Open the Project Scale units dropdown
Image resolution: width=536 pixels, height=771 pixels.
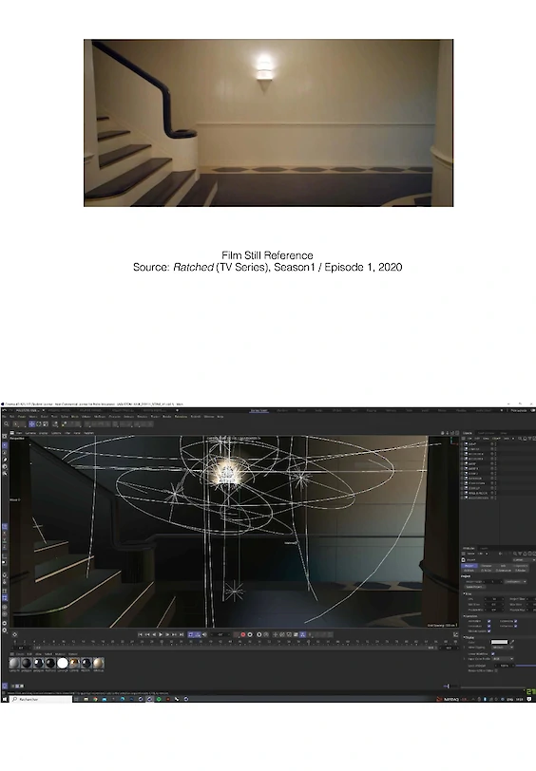tap(515, 582)
